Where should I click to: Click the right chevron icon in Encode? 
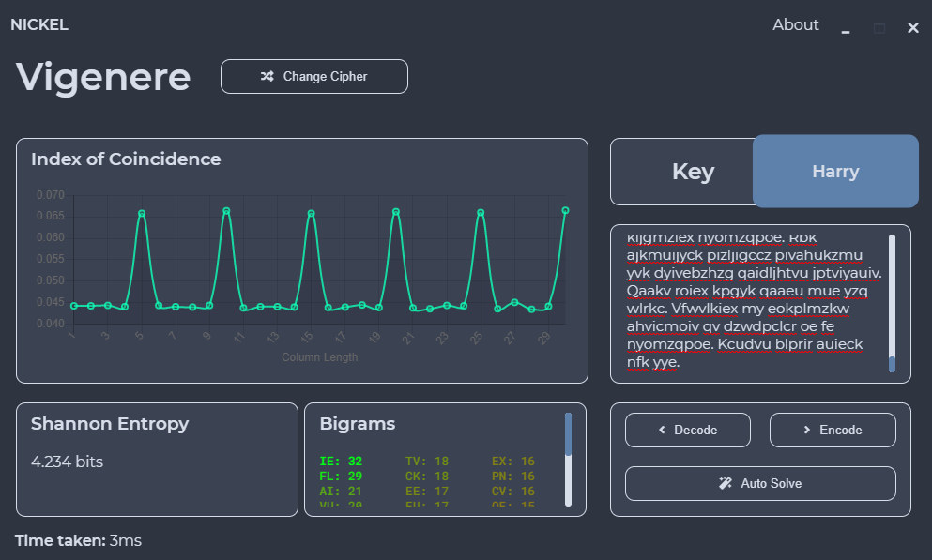(x=806, y=430)
